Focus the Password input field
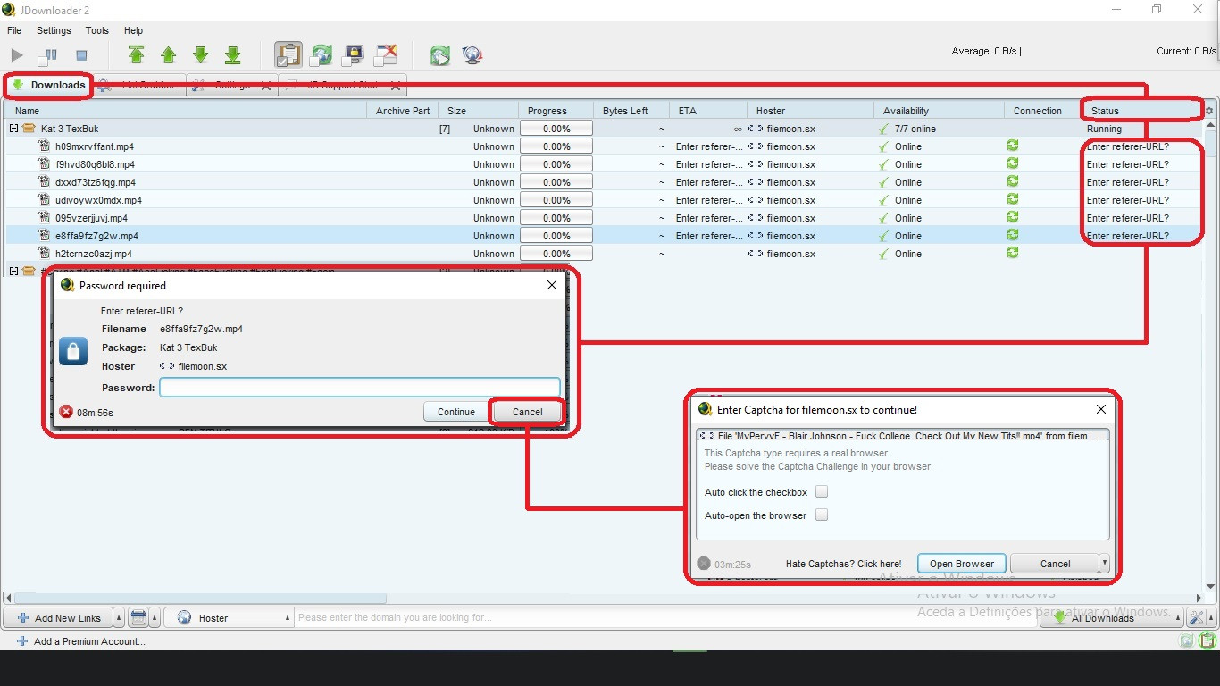 [x=360, y=388]
